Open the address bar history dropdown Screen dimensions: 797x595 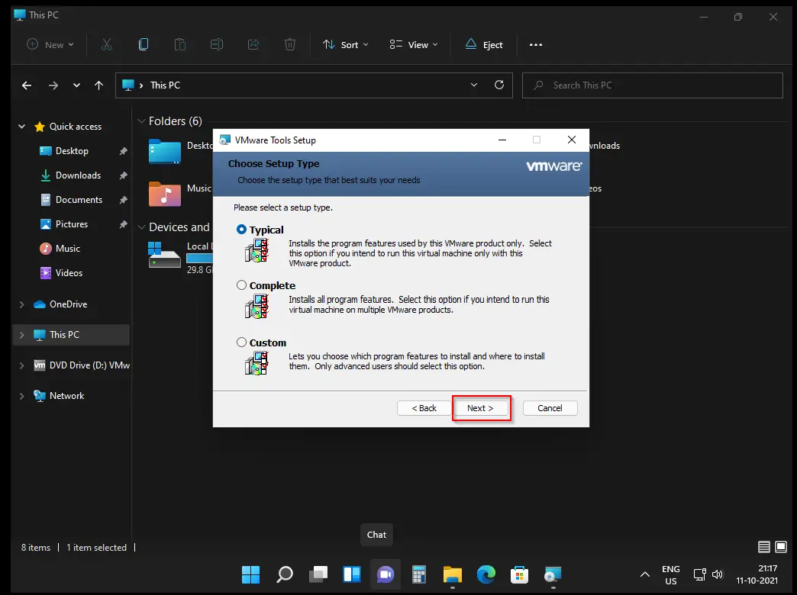pos(474,85)
